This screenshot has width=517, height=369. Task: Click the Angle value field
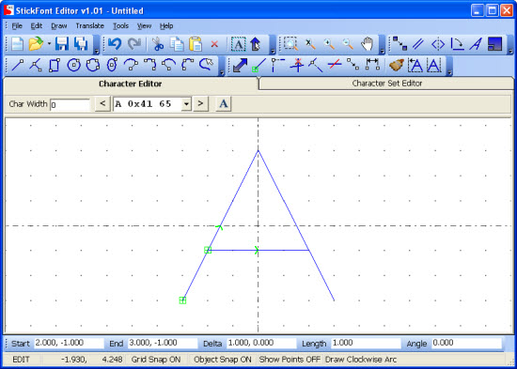click(466, 344)
